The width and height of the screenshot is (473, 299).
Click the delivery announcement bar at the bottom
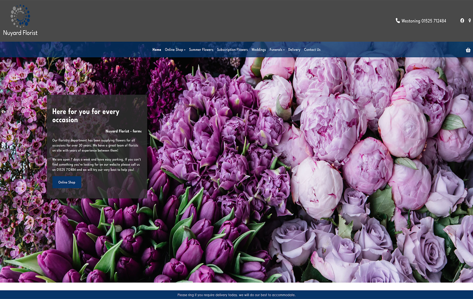click(x=236, y=295)
